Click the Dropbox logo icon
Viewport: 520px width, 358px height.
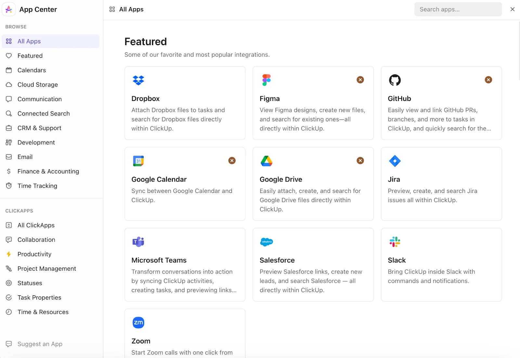click(x=138, y=80)
